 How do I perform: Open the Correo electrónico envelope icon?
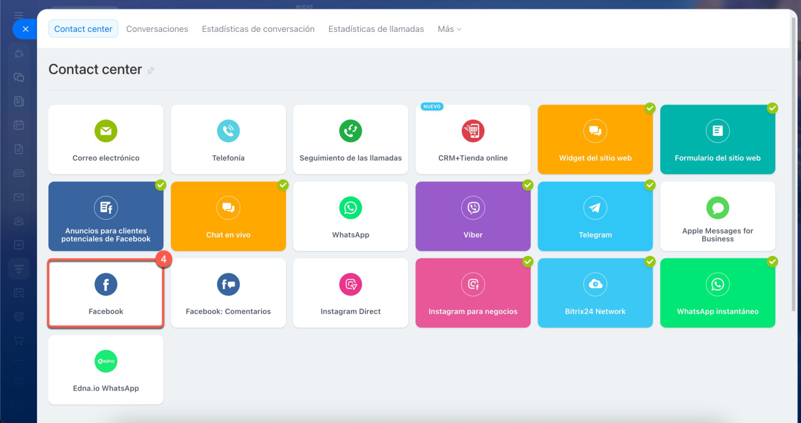click(x=106, y=131)
